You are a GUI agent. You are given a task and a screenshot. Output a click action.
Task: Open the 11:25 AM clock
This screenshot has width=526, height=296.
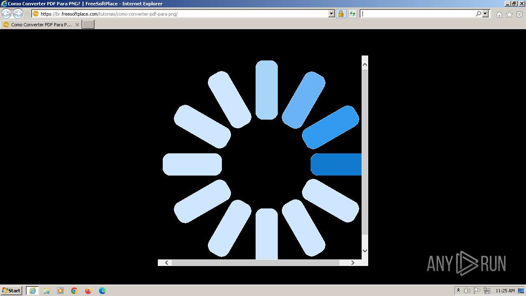(505, 291)
